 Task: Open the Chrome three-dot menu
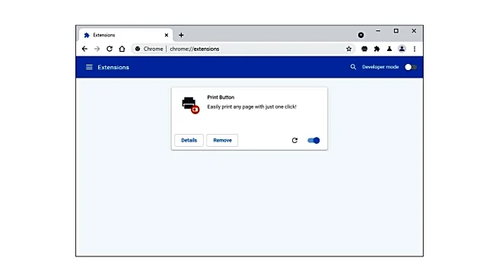pos(415,49)
